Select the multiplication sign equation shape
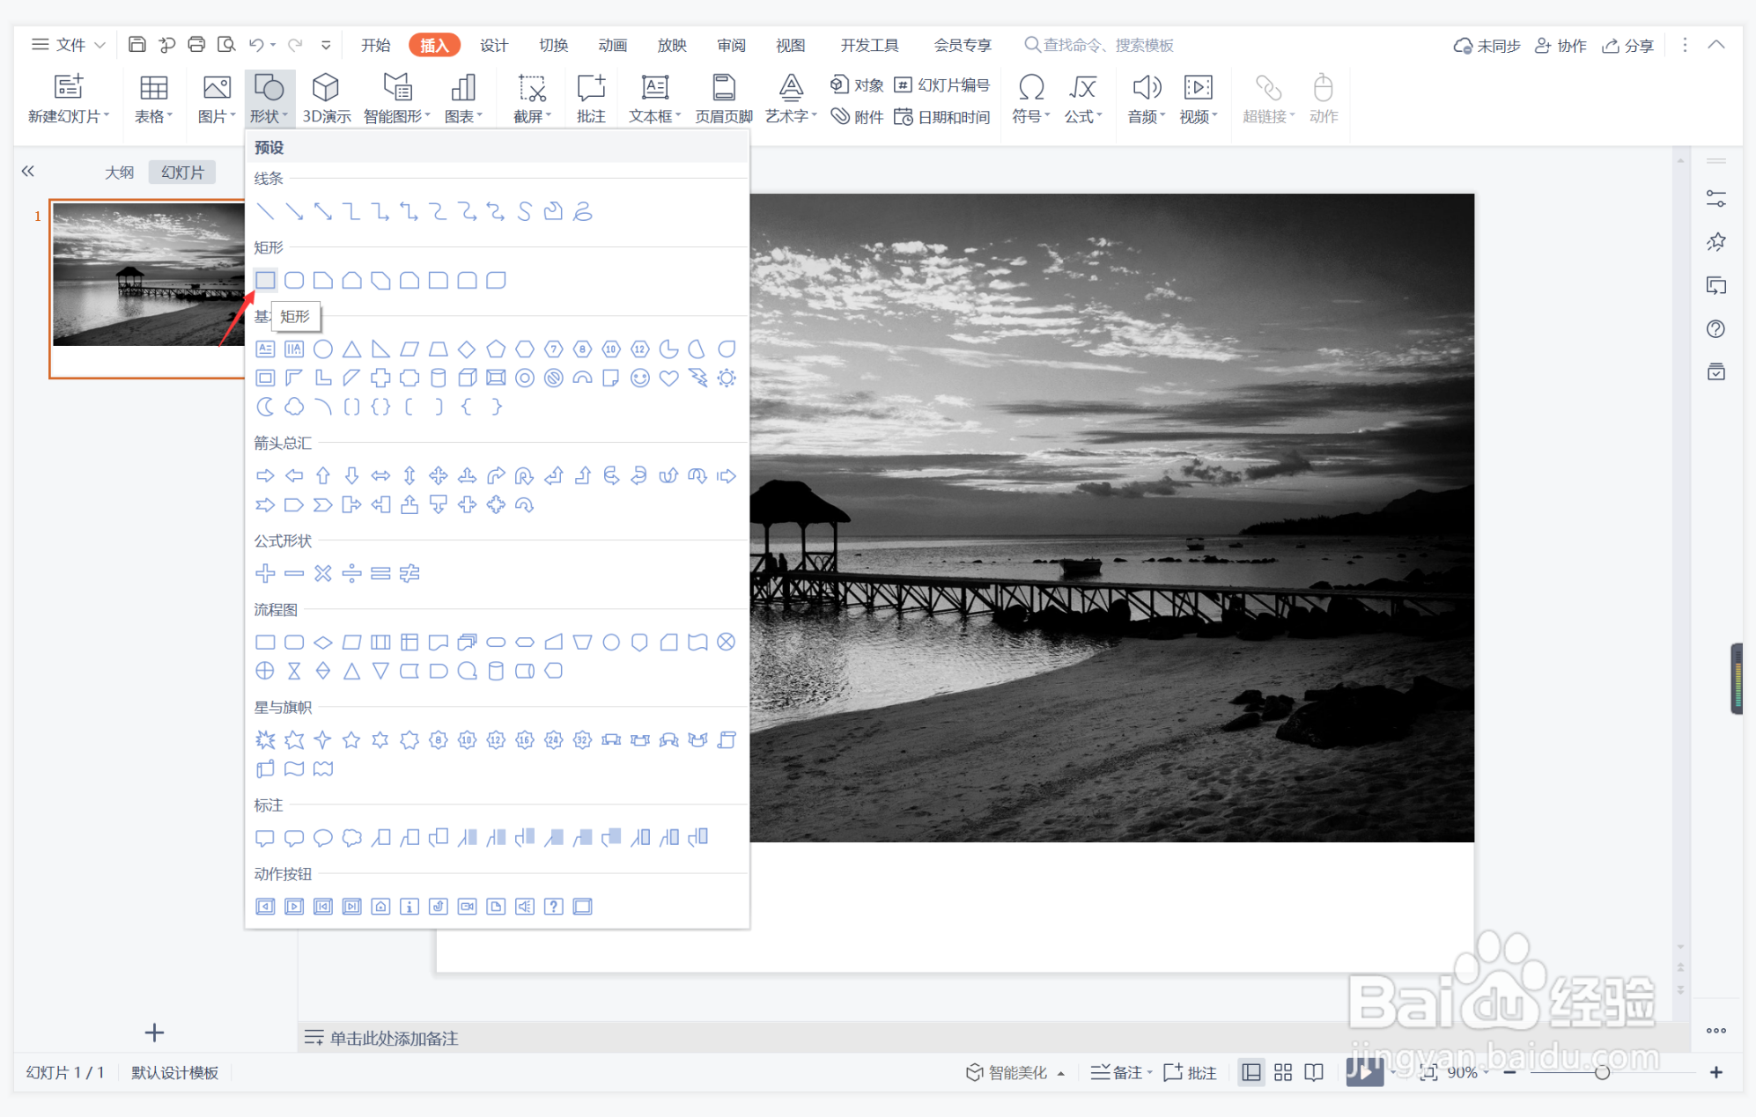This screenshot has width=1756, height=1117. tap(322, 573)
